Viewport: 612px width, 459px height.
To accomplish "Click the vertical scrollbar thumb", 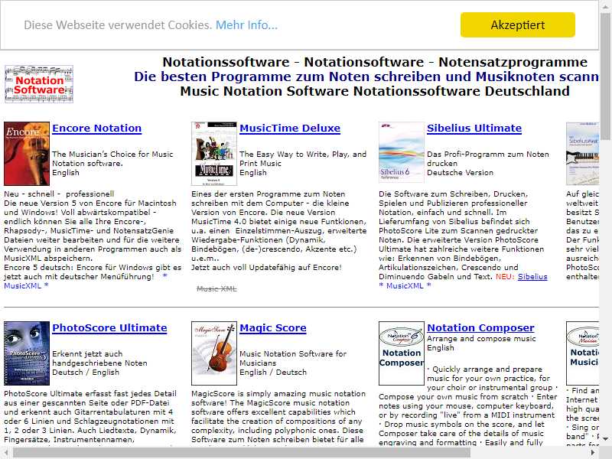I will (x=605, y=77).
